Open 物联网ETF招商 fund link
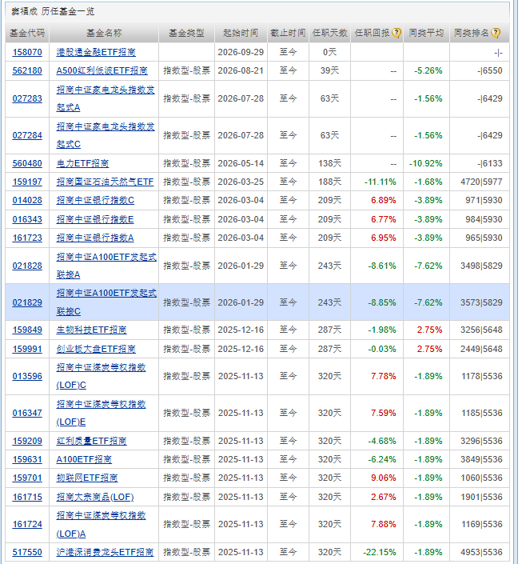Screen dimensions: 522x564 87,478
